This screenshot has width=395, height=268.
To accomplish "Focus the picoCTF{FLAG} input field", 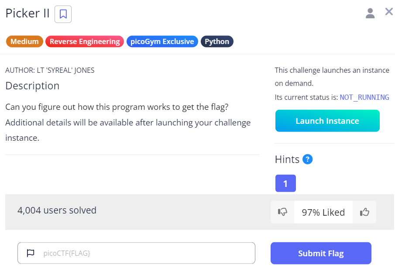I will click(144, 253).
